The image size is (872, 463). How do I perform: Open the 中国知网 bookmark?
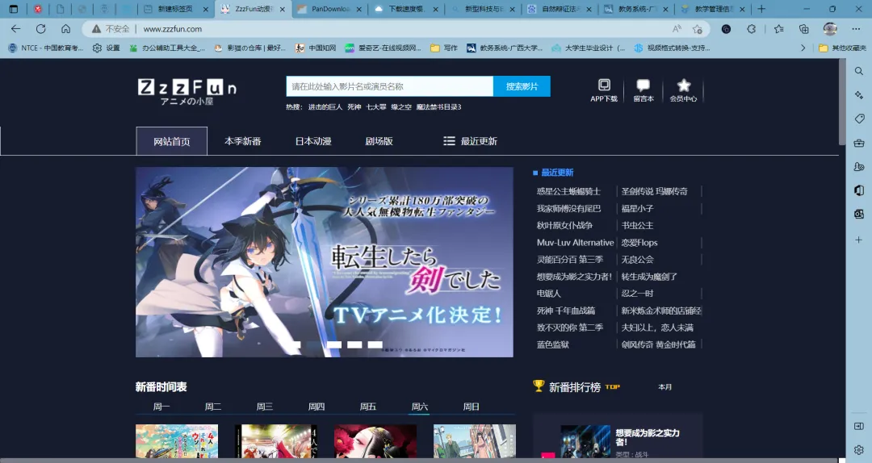pyautogui.click(x=316, y=48)
